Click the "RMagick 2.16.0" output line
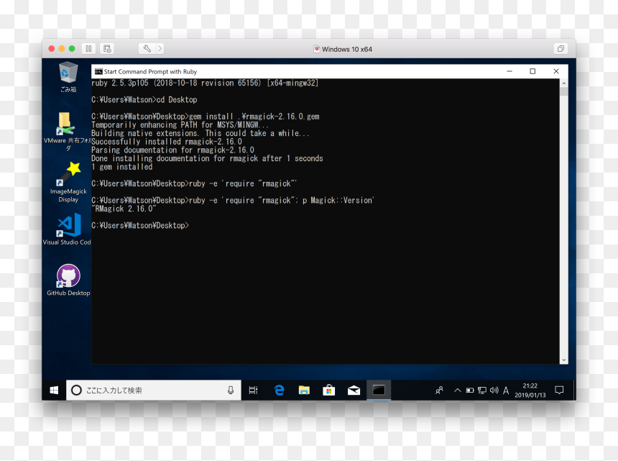The height and width of the screenshot is (461, 618). (124, 209)
